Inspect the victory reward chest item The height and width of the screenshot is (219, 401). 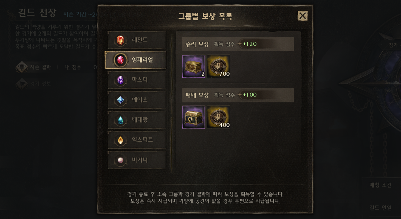click(x=194, y=66)
